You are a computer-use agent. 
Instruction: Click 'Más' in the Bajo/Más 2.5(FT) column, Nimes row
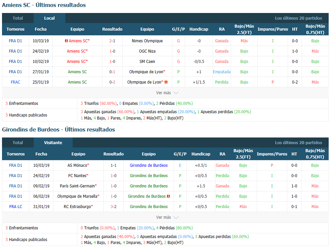[244, 41]
